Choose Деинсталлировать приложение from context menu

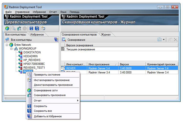click(53, 85)
